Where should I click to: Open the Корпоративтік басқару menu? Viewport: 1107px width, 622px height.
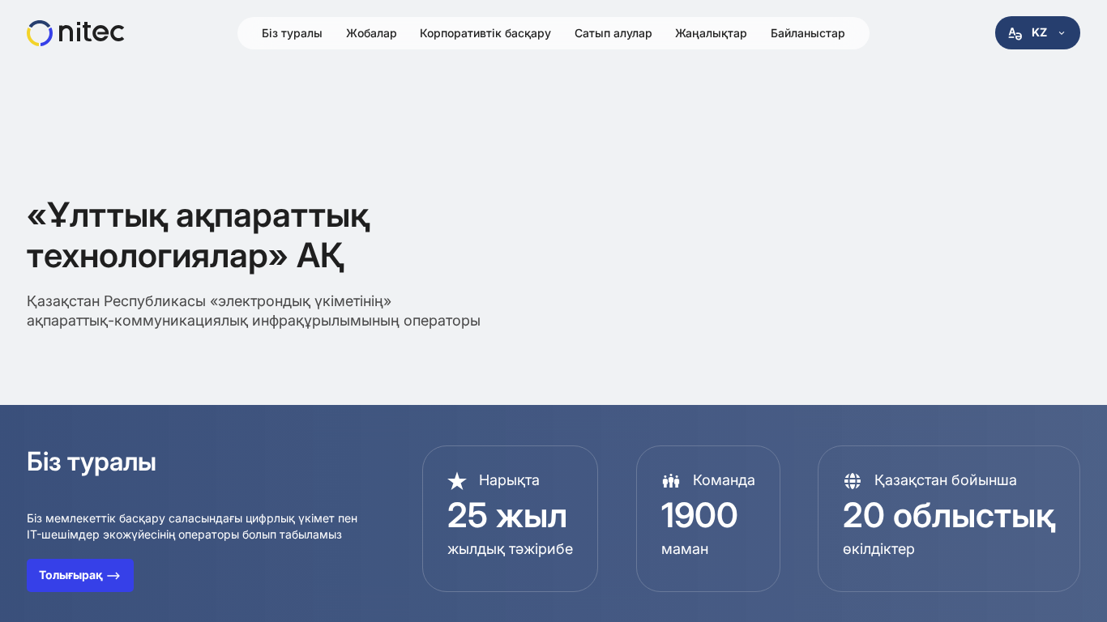click(485, 33)
